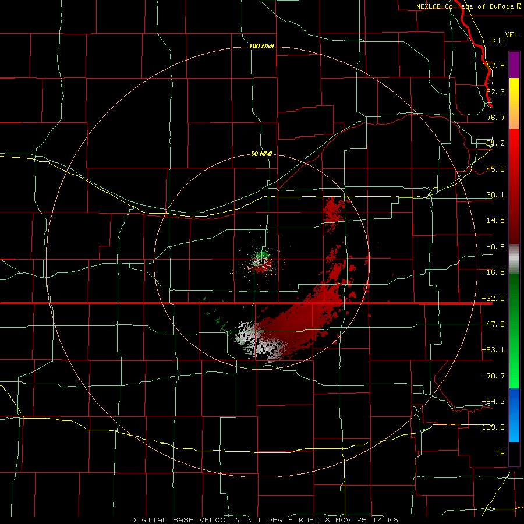Click the gray near-zero segment of color bar

pyautogui.click(x=514, y=259)
